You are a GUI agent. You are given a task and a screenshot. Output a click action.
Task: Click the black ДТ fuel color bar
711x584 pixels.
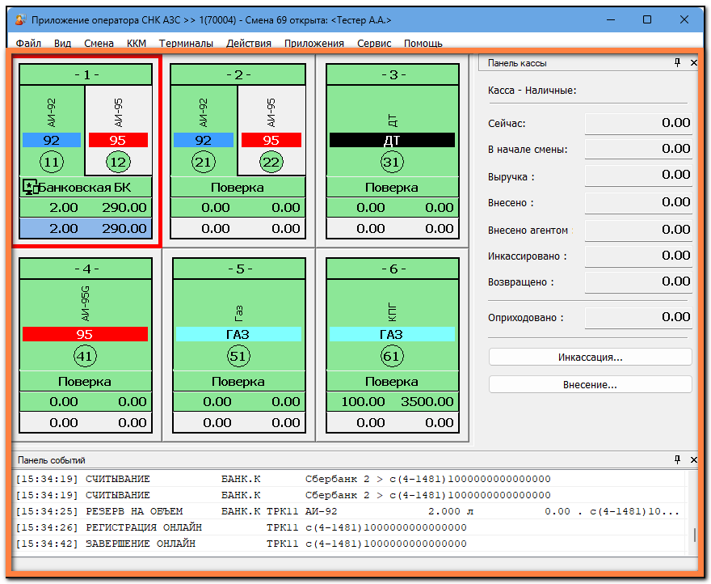click(x=392, y=140)
